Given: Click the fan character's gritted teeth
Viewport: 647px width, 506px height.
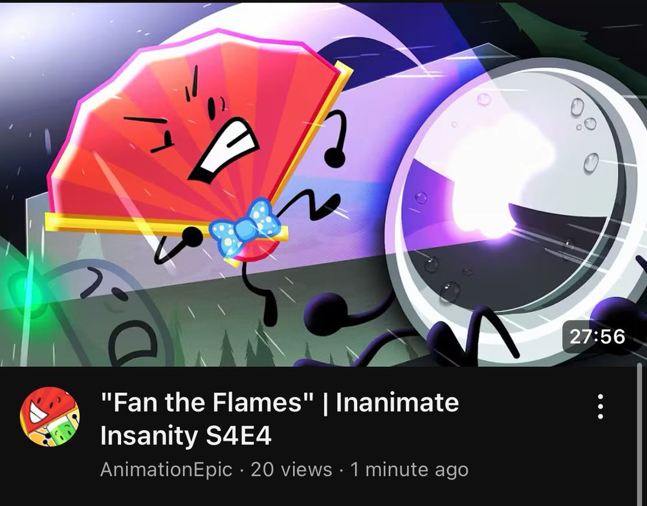Looking at the screenshot, I should 225,149.
